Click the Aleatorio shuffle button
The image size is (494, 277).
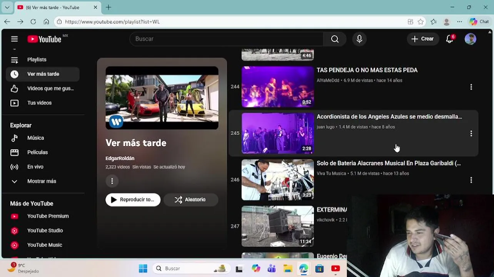(x=191, y=200)
